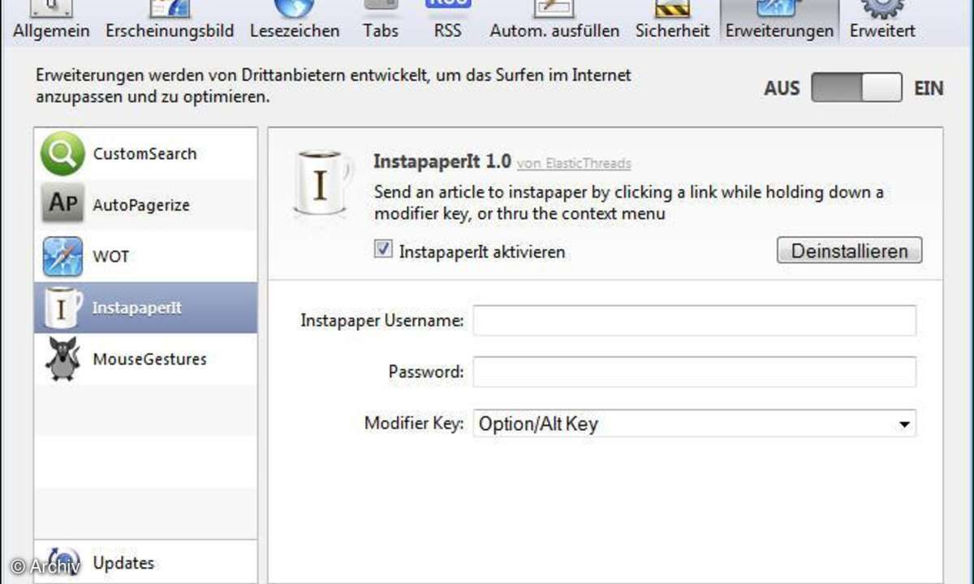This screenshot has width=974, height=584.
Task: Open the Allgemein preferences tab
Action: point(51,22)
